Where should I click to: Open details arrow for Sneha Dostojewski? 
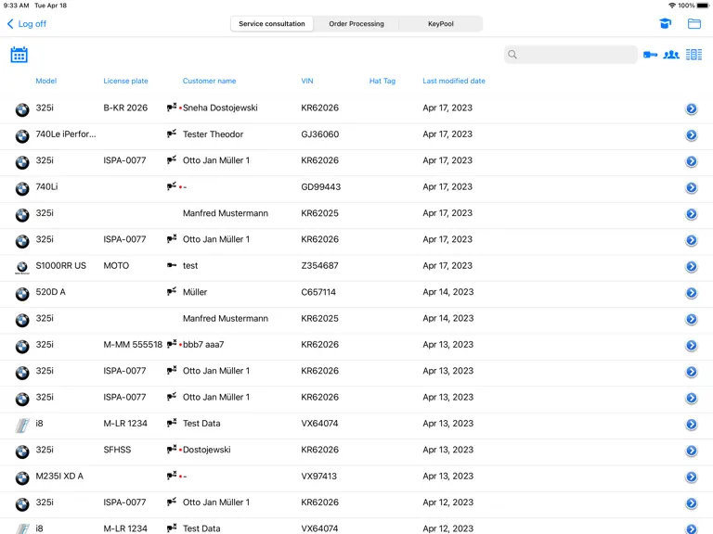click(x=691, y=108)
